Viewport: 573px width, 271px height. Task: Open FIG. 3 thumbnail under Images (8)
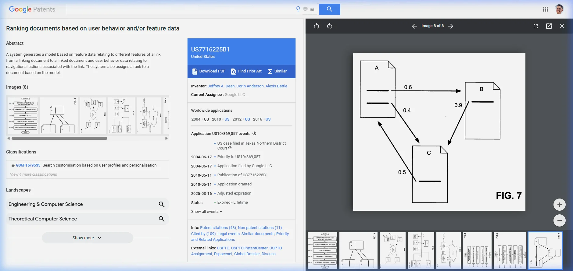click(x=121, y=116)
